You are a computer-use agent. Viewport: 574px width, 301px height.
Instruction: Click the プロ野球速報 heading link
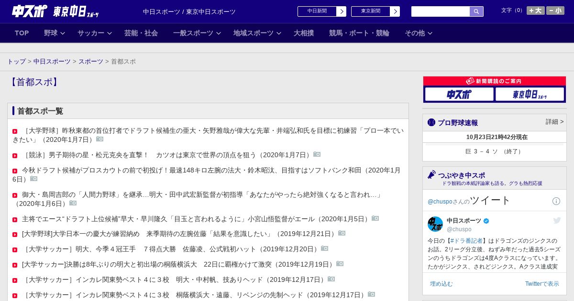[x=458, y=123]
